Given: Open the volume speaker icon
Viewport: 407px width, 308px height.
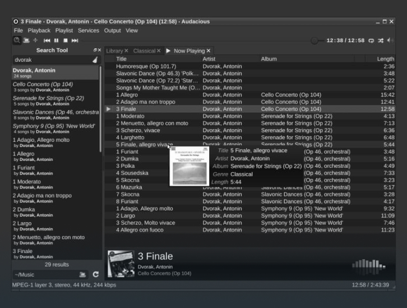Looking at the screenshot, I should [x=390, y=40].
